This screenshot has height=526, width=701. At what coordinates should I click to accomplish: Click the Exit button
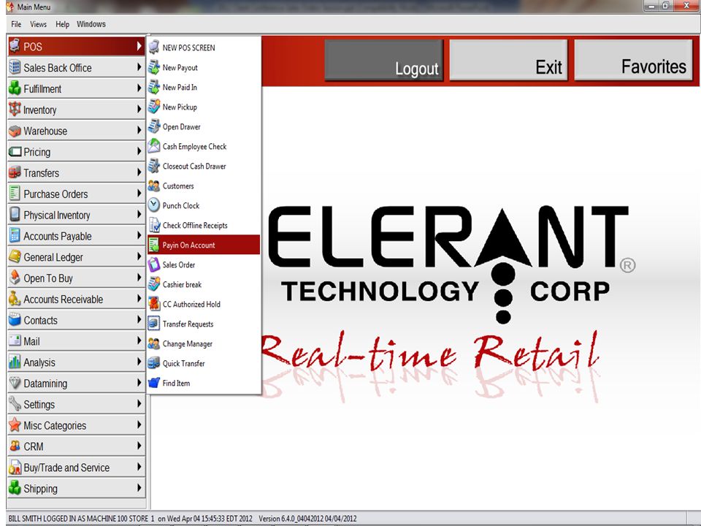tap(508, 61)
